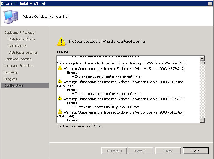Image resolution: width=214 pixels, height=159 pixels.
Task: Click the details scrollbar up arrow
Action: click(202, 58)
